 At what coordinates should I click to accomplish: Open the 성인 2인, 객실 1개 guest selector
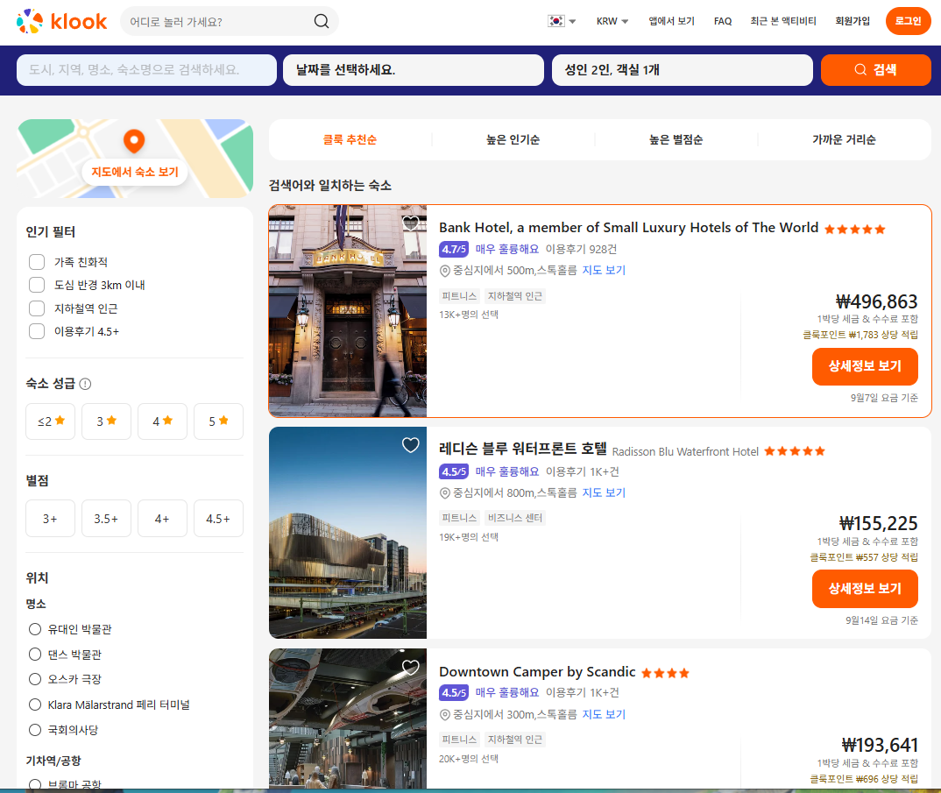pyautogui.click(x=683, y=70)
